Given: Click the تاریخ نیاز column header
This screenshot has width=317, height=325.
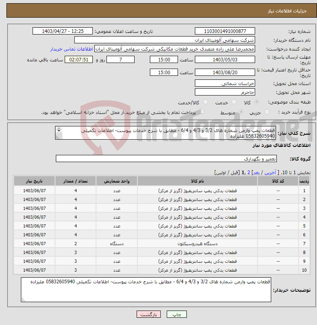Looking at the screenshot, I should 34,181.
